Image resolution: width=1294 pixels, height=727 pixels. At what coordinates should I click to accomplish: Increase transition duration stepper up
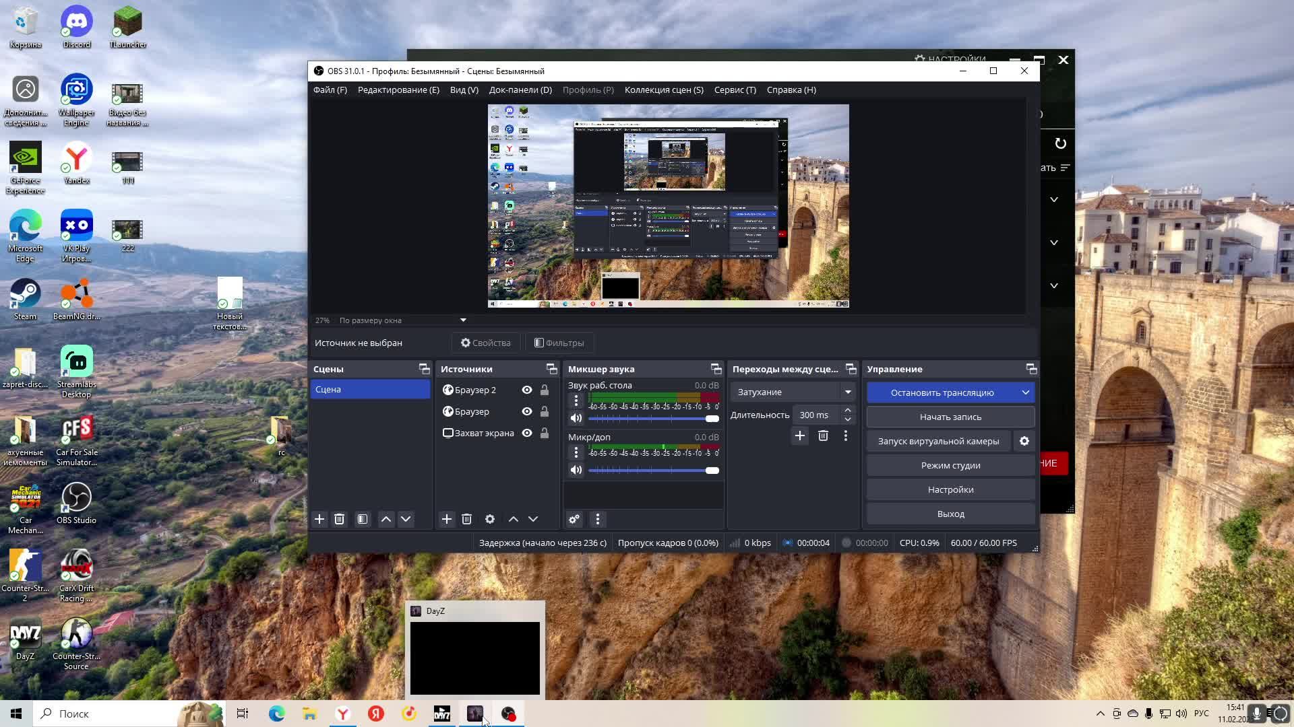(x=848, y=411)
